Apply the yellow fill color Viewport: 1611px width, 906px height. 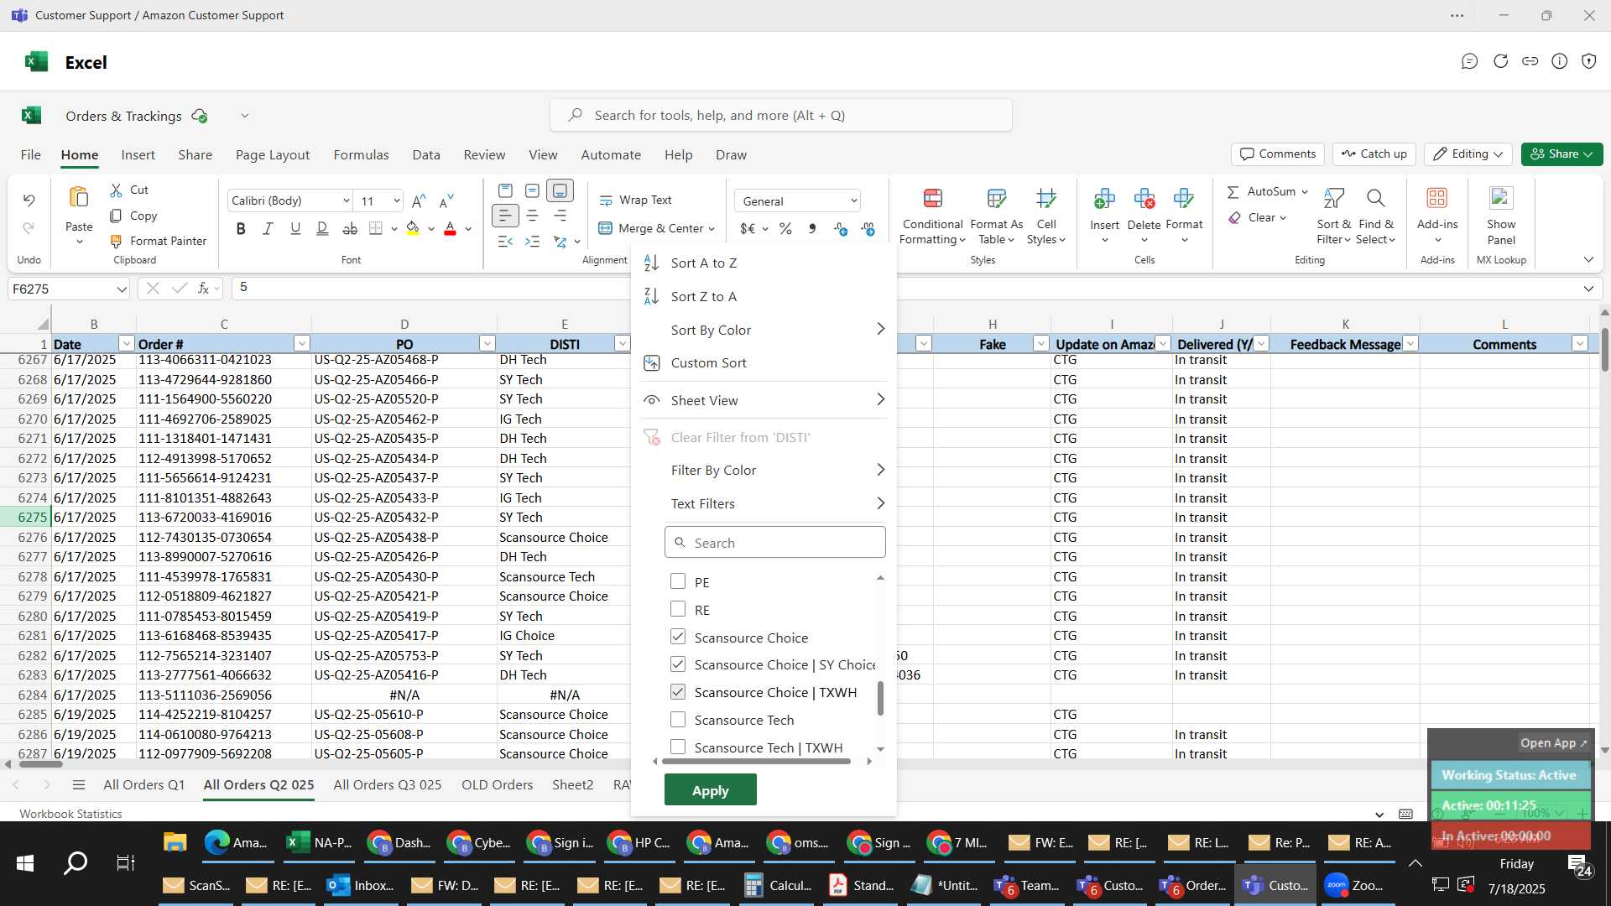pos(413,229)
